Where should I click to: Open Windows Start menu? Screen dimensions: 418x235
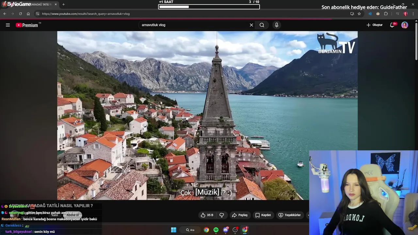[x=174, y=230]
